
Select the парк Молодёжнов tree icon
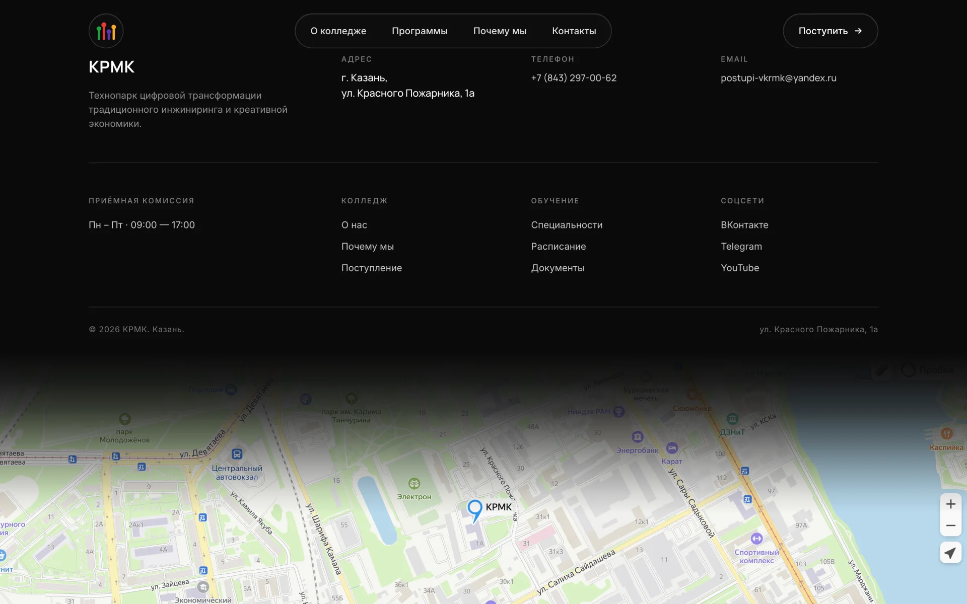[x=124, y=419]
